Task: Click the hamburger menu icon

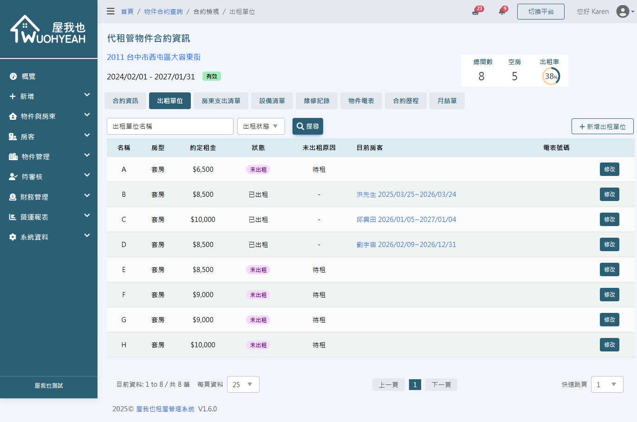Action: coord(110,11)
